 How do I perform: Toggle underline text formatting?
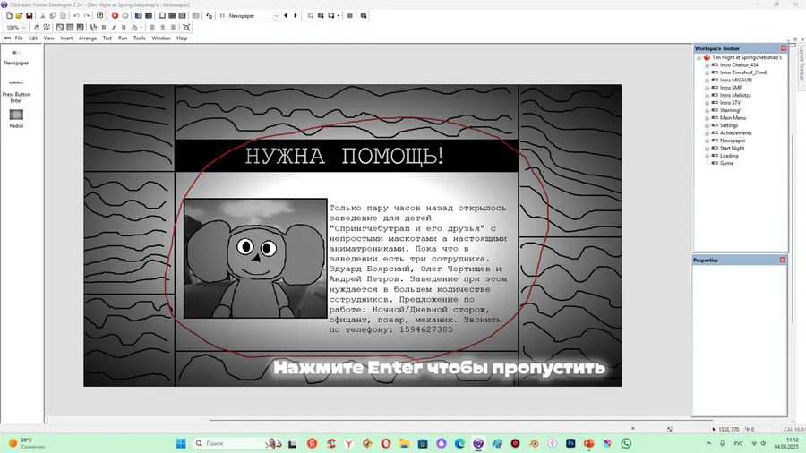click(124, 27)
